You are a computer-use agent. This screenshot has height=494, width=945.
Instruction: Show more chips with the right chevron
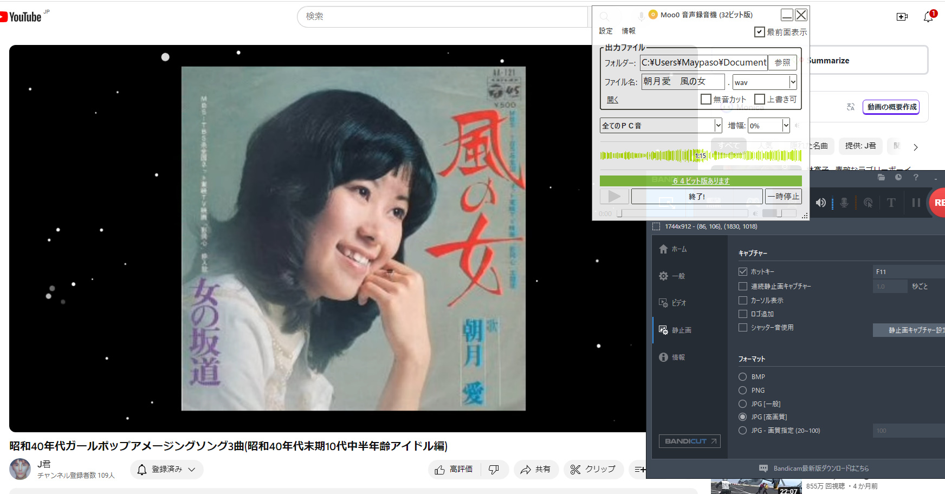tap(916, 147)
